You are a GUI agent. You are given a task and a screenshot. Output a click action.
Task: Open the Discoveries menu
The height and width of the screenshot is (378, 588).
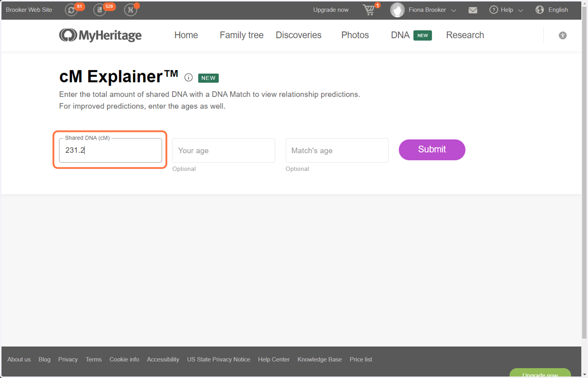pos(298,35)
